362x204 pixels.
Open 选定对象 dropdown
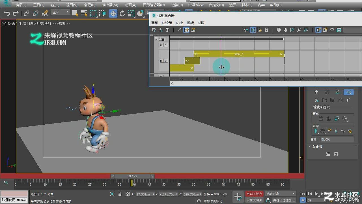coord(280,194)
